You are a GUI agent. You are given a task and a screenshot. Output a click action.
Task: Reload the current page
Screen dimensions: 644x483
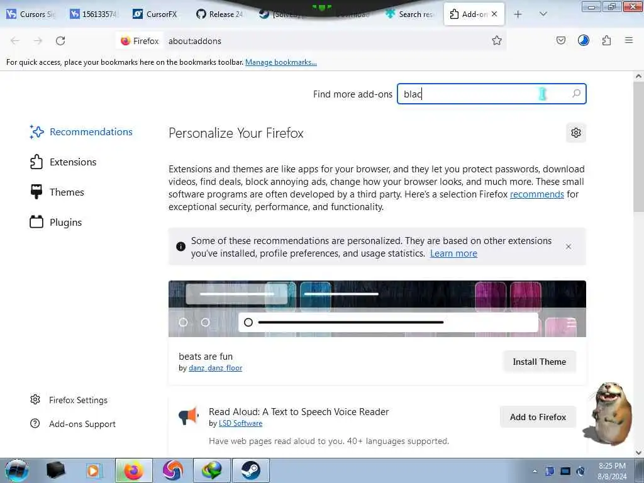[60, 41]
